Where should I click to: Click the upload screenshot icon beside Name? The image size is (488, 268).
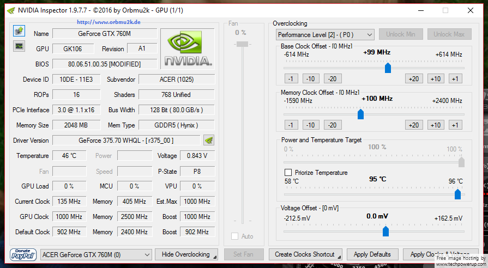19,31
